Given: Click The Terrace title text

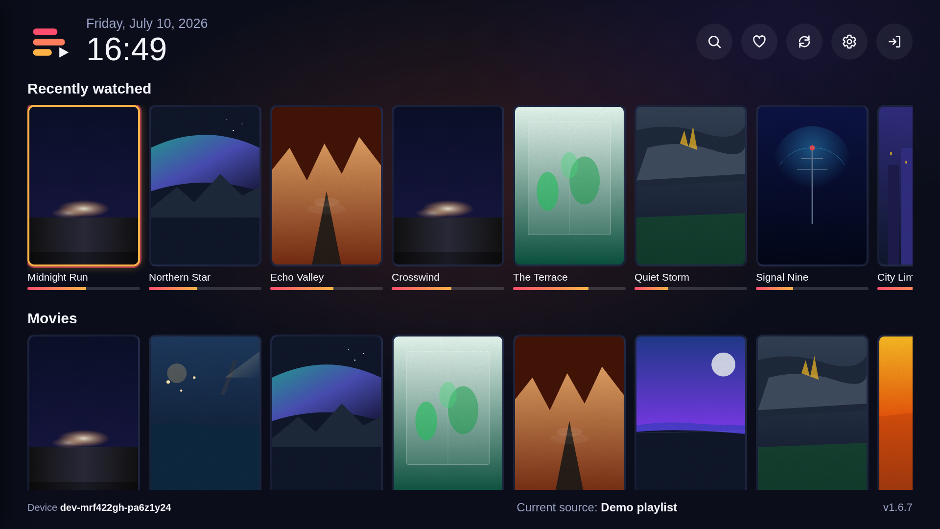Looking at the screenshot, I should pyautogui.click(x=540, y=277).
